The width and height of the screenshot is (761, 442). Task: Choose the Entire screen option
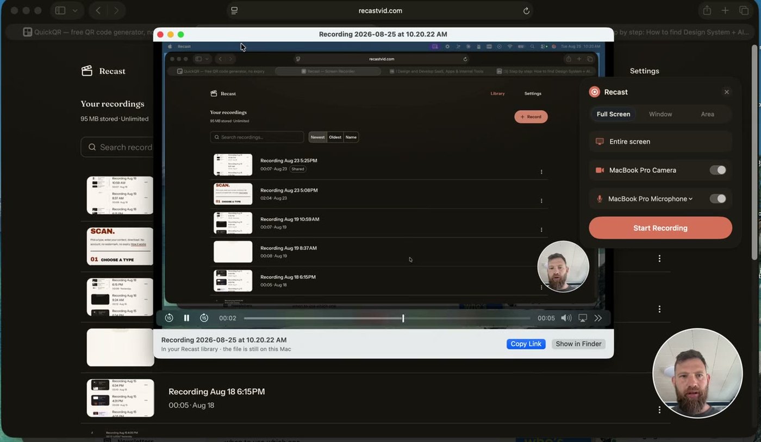[x=660, y=141]
